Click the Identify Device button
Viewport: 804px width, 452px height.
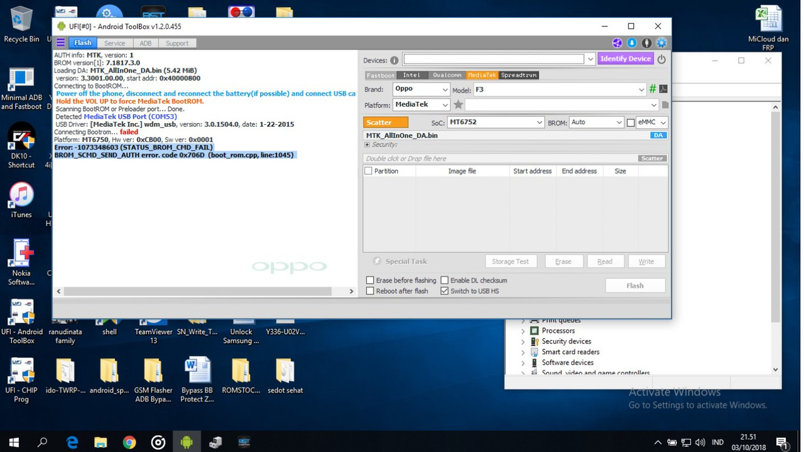(626, 58)
